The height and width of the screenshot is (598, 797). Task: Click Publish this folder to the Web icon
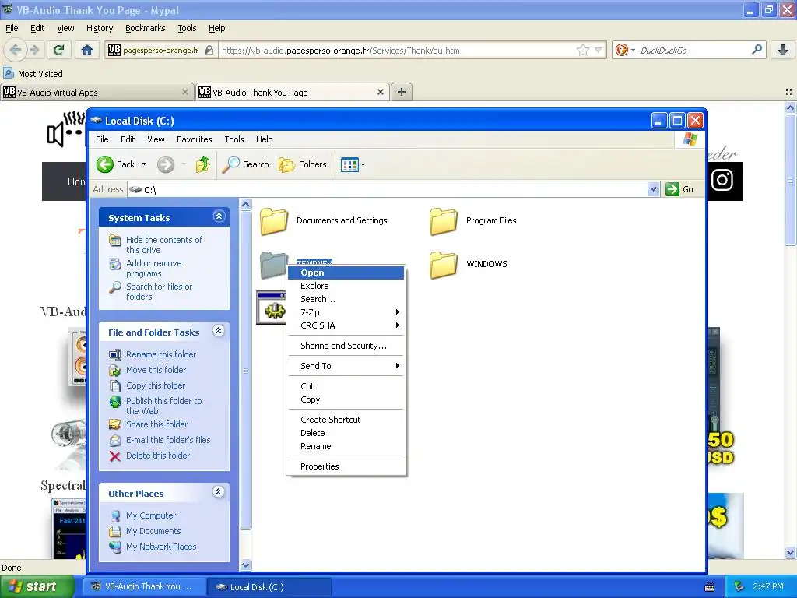pyautogui.click(x=115, y=402)
